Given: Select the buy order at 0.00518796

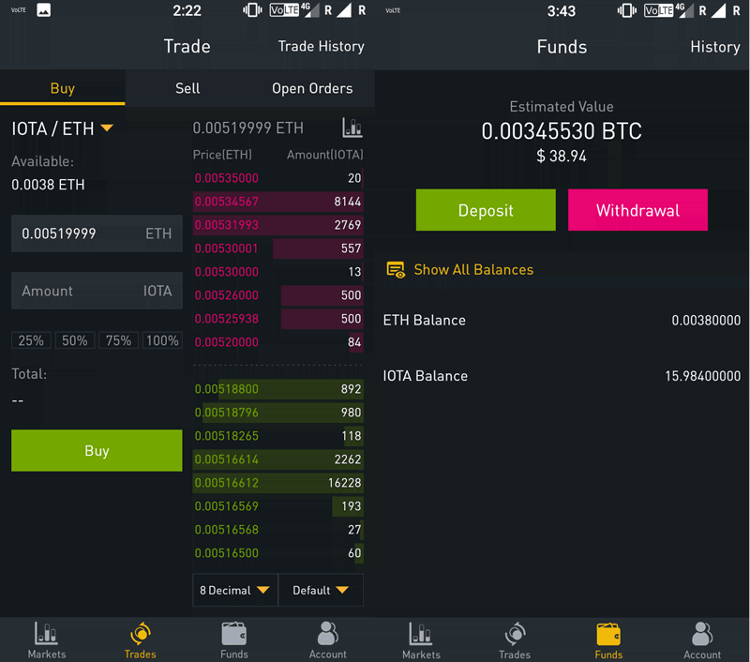Looking at the screenshot, I should click(277, 413).
